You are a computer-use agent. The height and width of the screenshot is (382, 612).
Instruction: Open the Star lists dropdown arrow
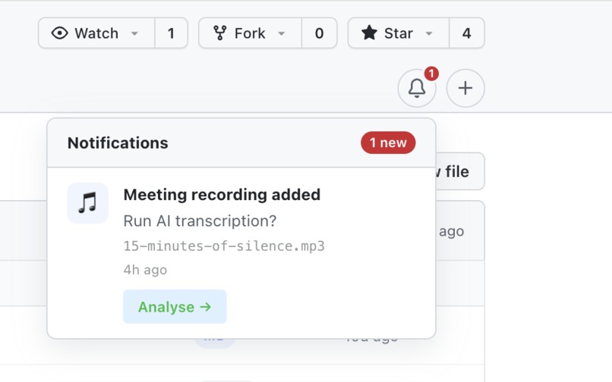[x=429, y=33]
